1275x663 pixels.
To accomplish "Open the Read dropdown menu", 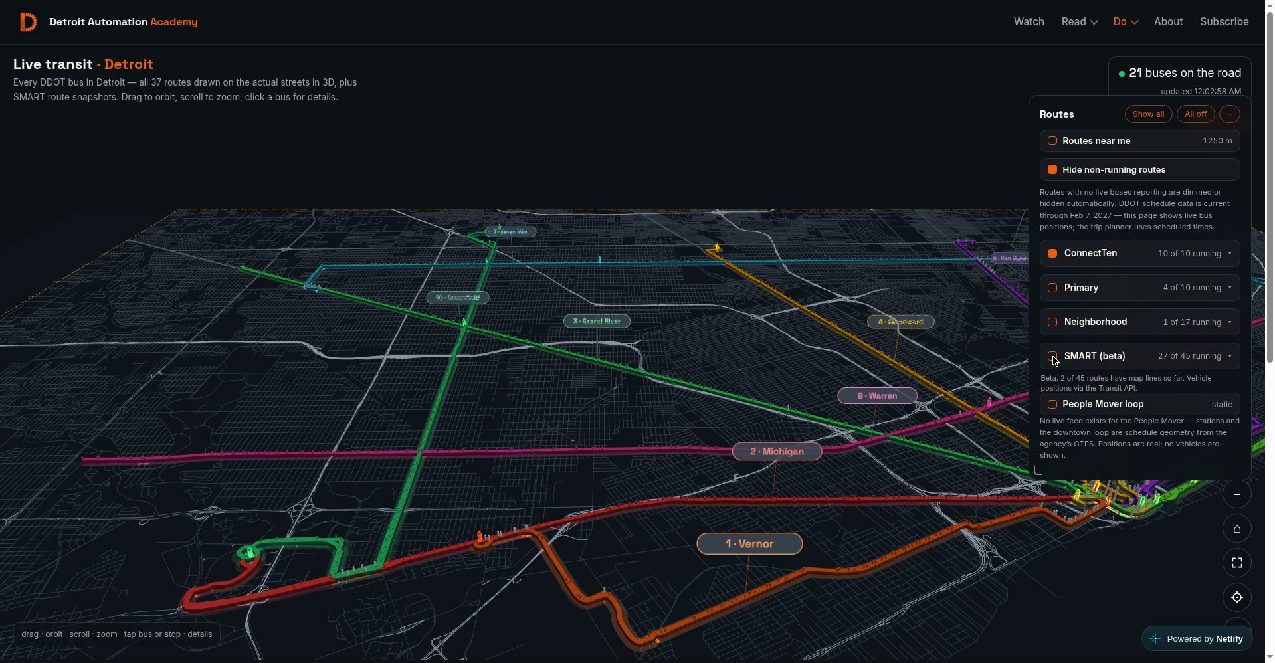I will pyautogui.click(x=1079, y=22).
